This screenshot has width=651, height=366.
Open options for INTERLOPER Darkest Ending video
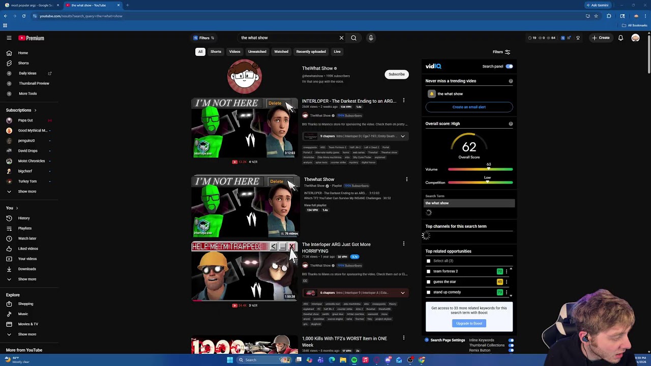[404, 101]
